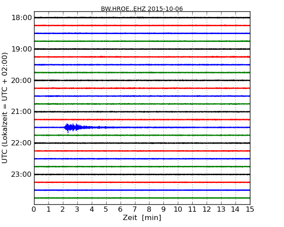Click x-axis tick label 2
The image size is (284, 227).
63,209
